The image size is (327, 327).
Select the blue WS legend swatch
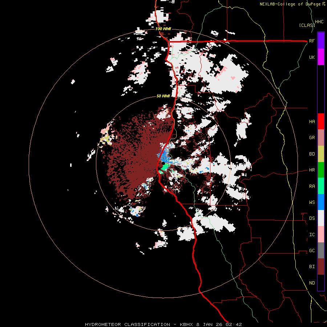point(321,202)
